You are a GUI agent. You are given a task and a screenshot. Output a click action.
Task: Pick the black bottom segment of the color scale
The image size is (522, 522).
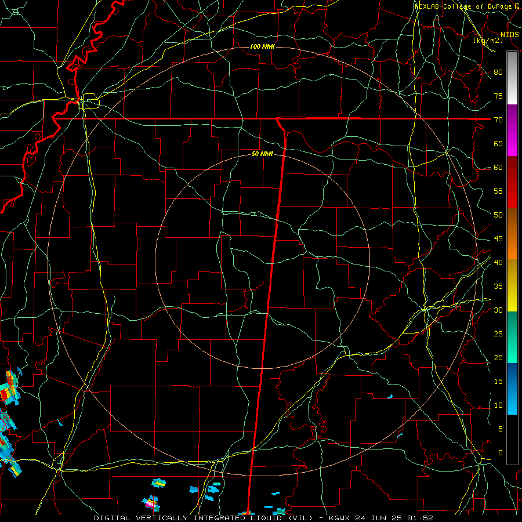click(512, 440)
